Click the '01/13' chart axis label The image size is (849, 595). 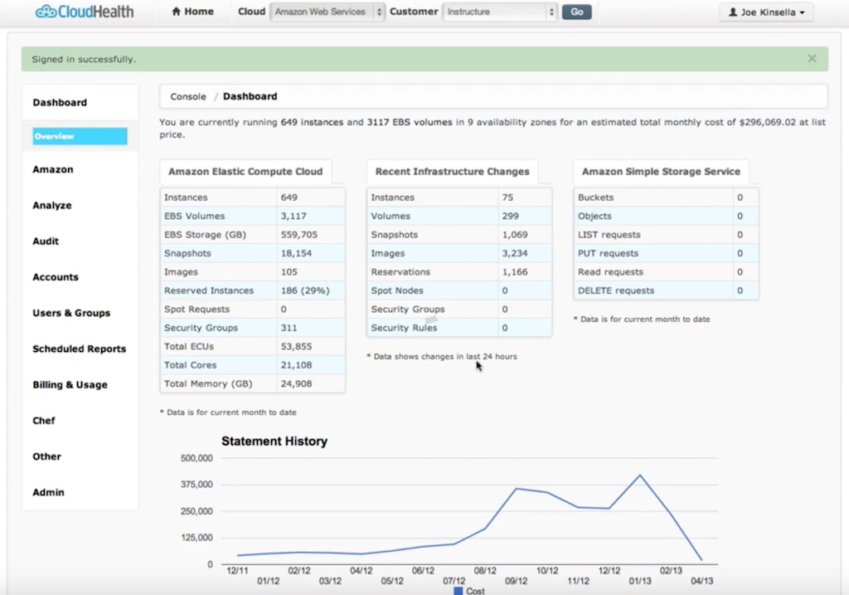pos(640,581)
